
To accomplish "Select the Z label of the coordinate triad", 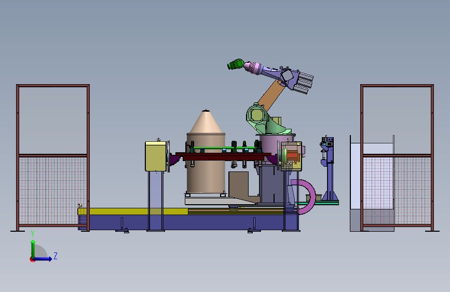I will (x=56, y=256).
